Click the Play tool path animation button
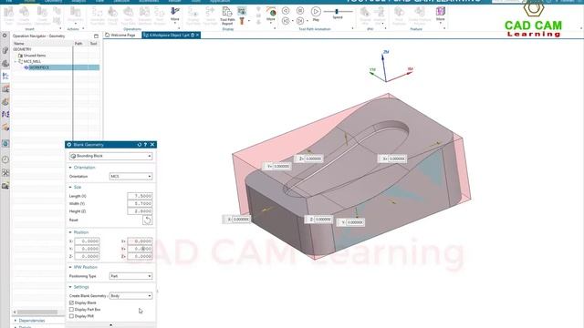This screenshot has width=584, height=328. pyautogui.click(x=316, y=12)
